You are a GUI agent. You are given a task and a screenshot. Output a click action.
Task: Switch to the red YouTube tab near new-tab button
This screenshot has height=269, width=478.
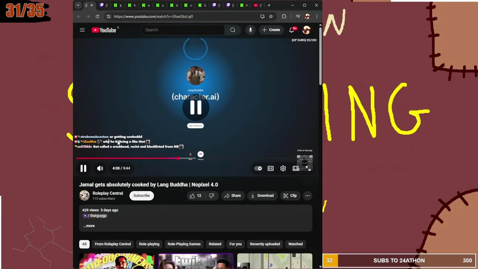coord(258,5)
